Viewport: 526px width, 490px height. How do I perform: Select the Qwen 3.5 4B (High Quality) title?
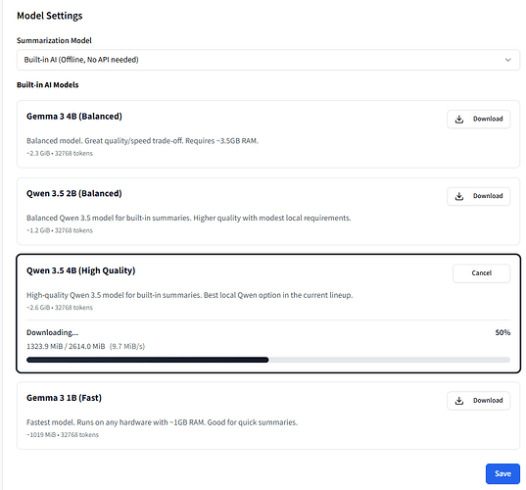click(81, 270)
